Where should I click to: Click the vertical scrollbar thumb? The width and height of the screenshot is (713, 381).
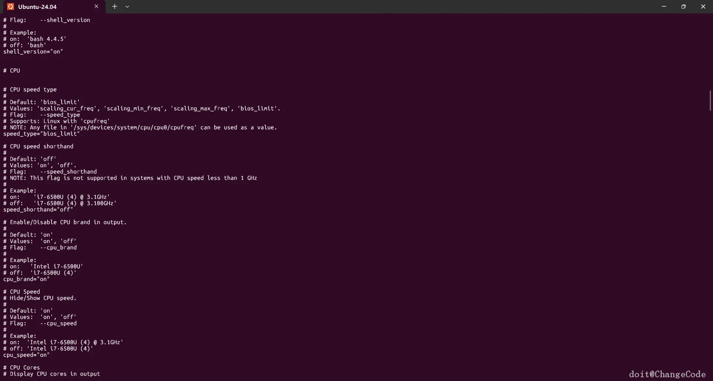[x=710, y=100]
